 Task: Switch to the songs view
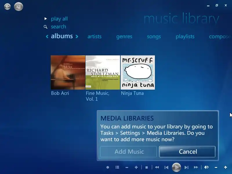(154, 37)
